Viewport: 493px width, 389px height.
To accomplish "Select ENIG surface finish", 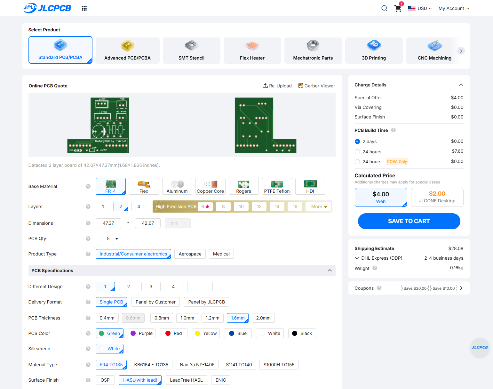I will 221,380.
